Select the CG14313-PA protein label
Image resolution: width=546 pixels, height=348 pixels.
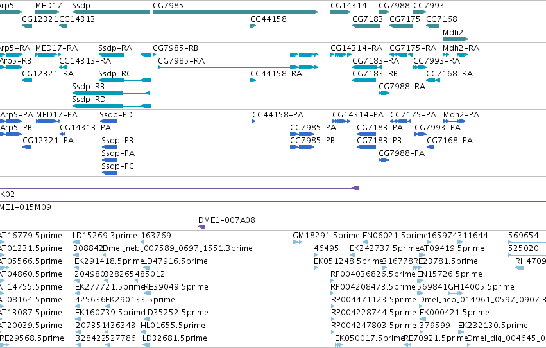tap(85, 128)
